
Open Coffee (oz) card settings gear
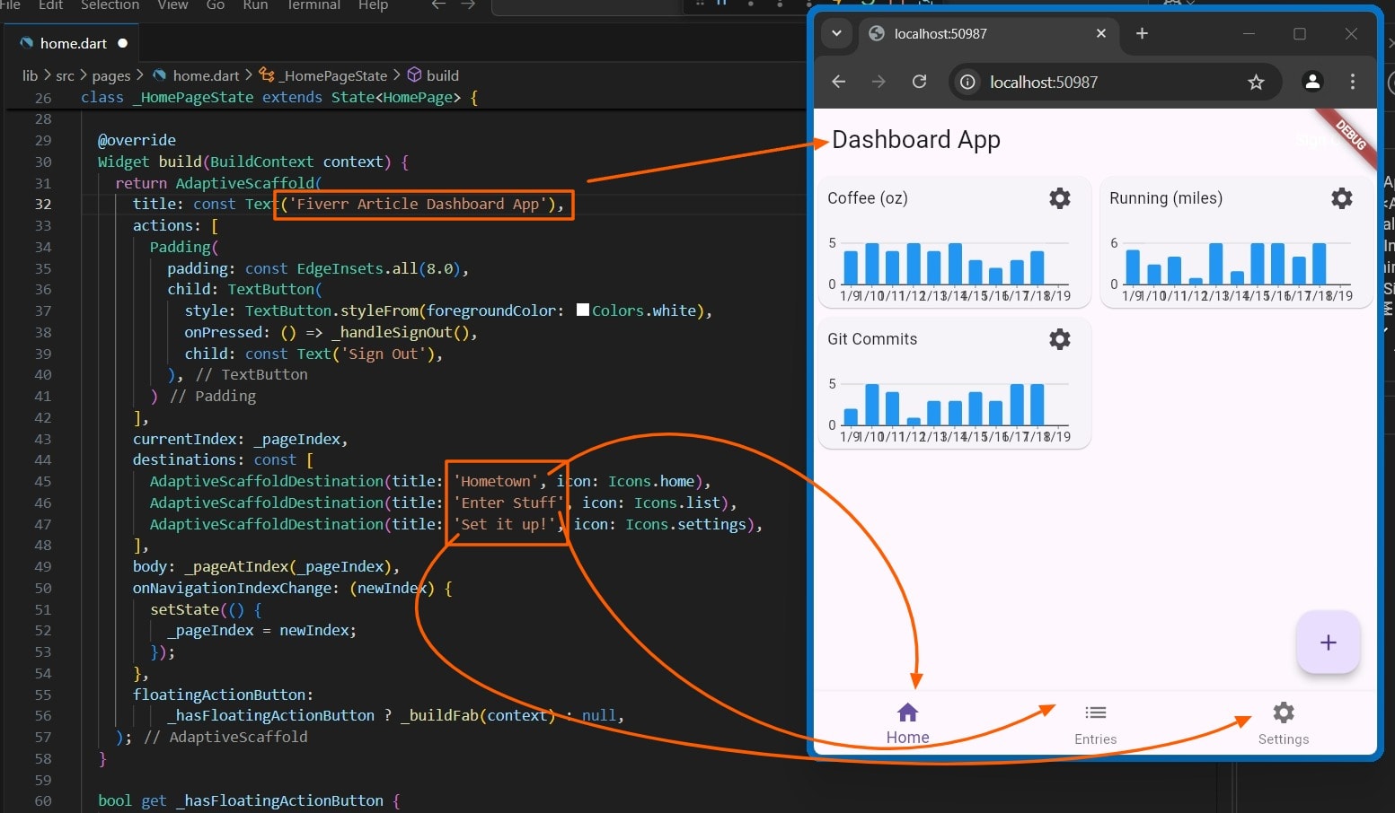1060,198
